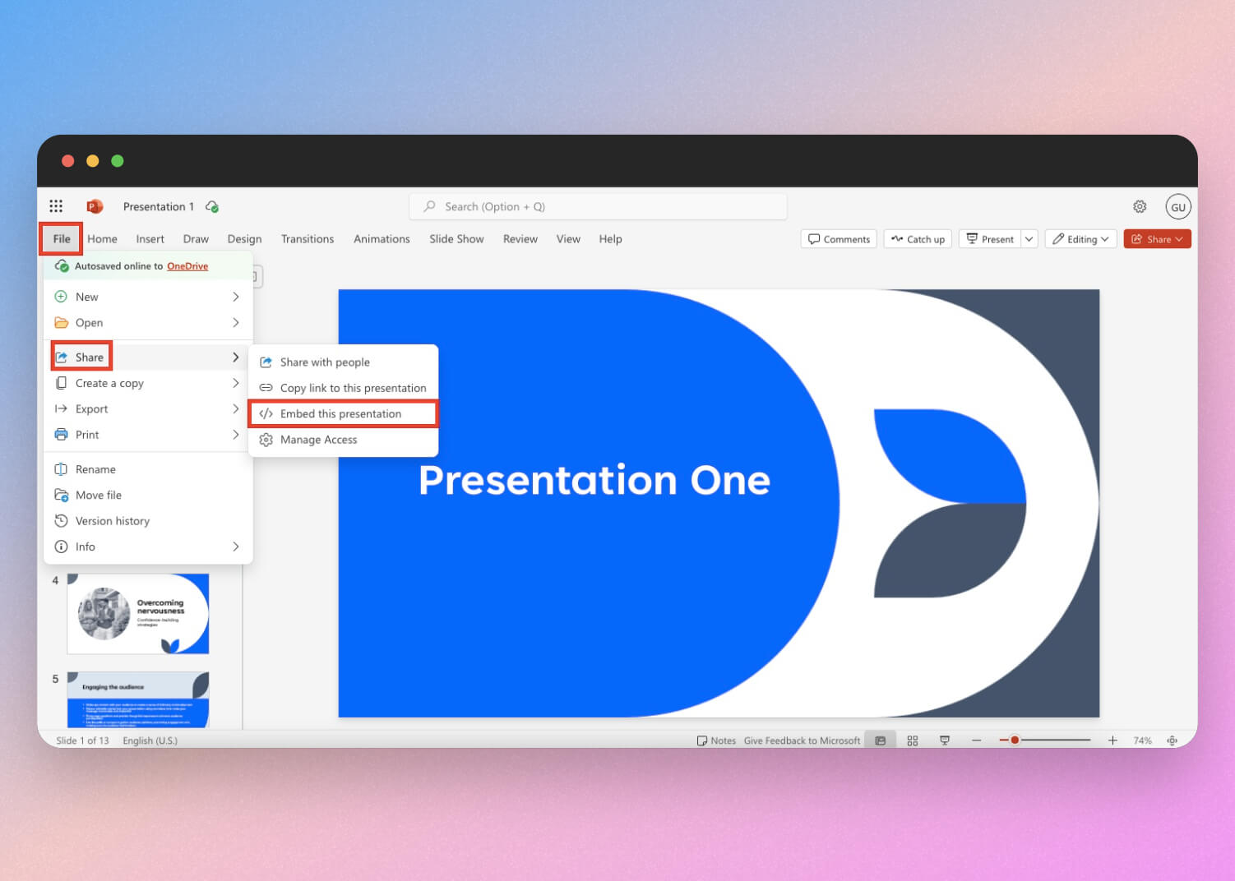Click the OneDrive link
1235x881 pixels.
click(187, 266)
